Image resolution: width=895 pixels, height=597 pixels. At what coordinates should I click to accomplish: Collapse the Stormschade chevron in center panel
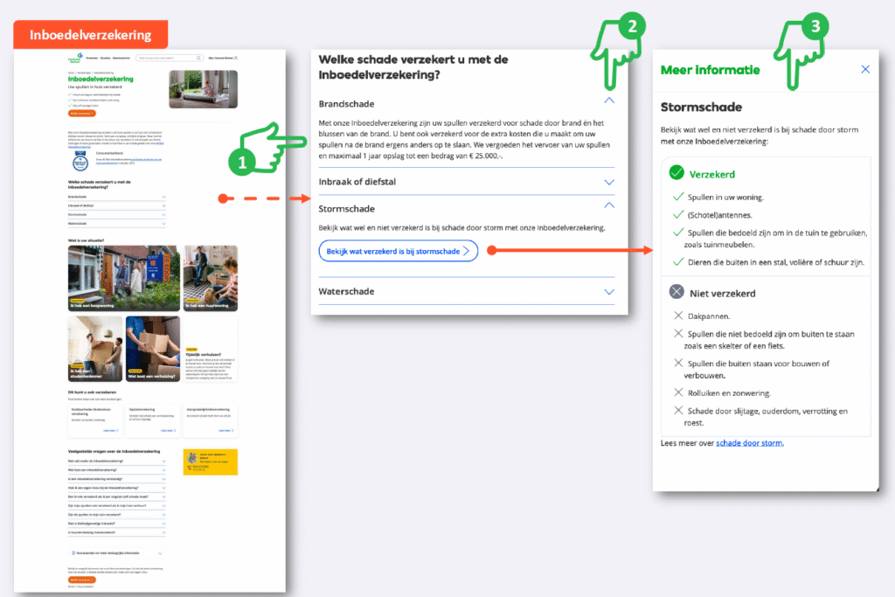pos(609,205)
